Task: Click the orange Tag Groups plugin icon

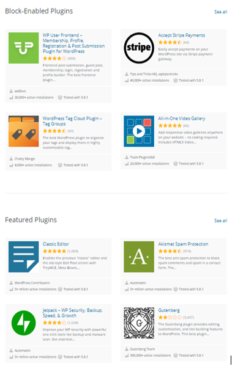Action: [23, 131]
